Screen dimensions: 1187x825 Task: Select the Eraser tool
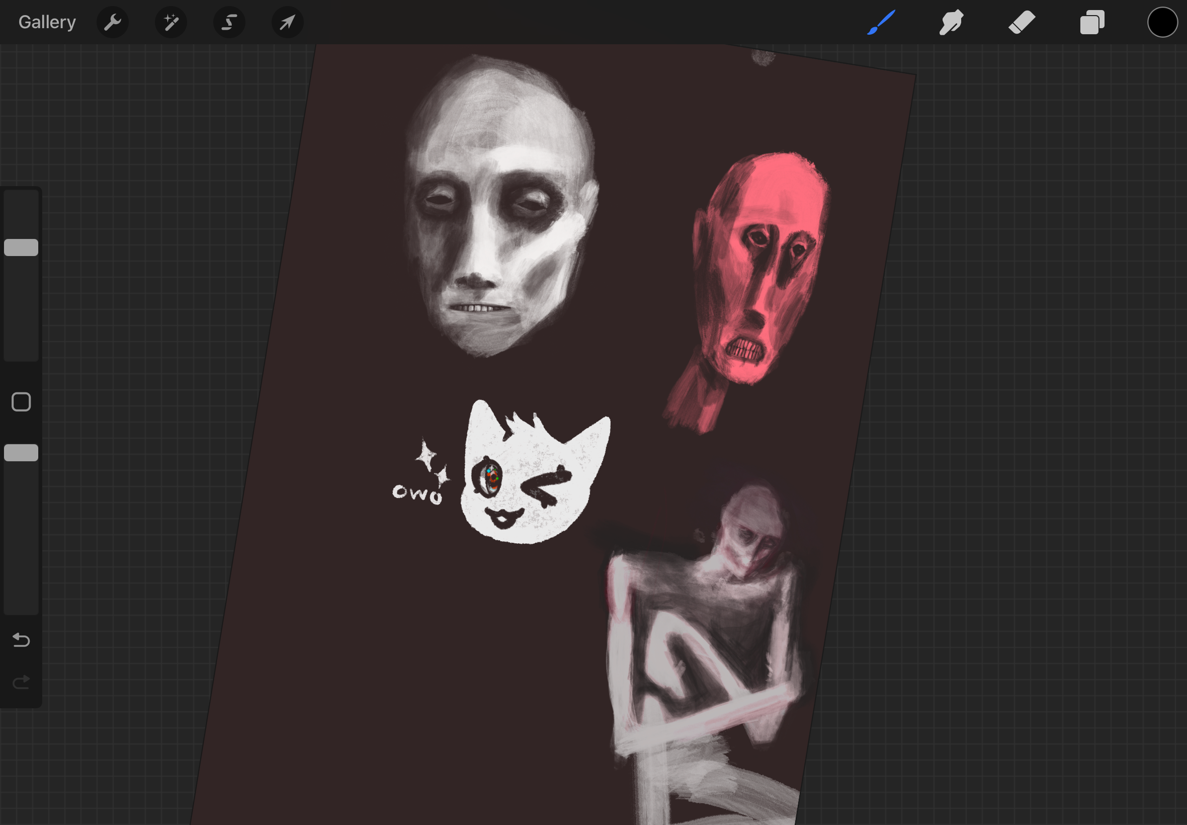(x=1022, y=22)
